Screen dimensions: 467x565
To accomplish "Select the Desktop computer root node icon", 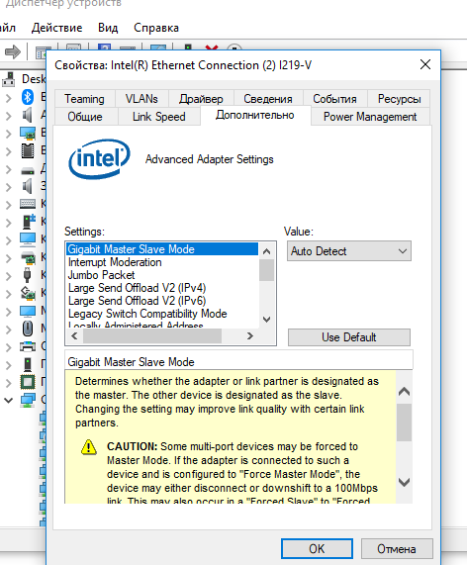I will (x=9, y=79).
